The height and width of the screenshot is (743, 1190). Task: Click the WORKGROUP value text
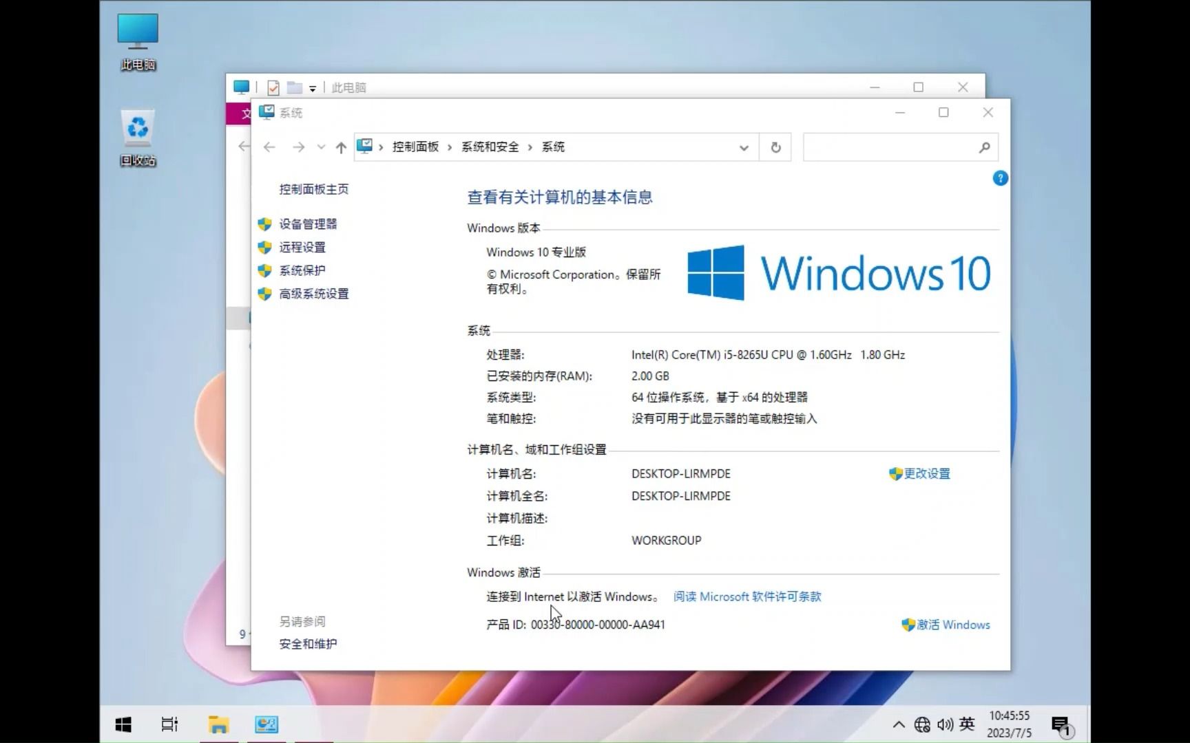click(x=667, y=541)
